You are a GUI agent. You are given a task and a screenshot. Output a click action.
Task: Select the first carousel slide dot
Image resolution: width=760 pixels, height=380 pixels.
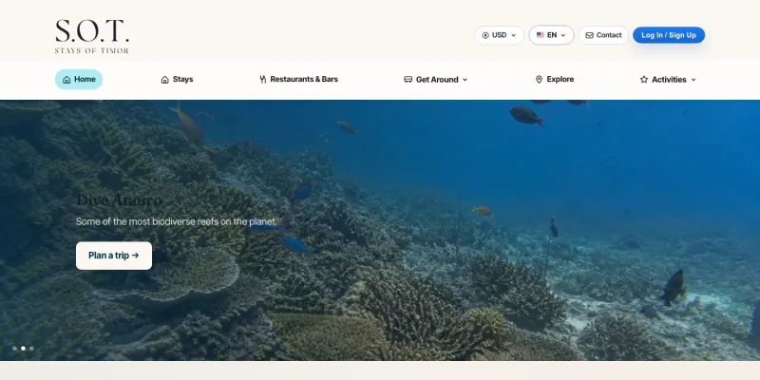[x=14, y=348]
